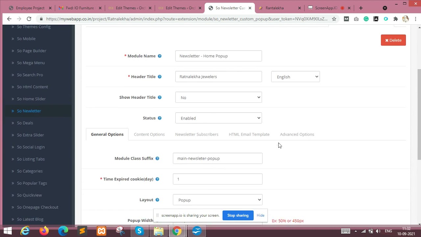Click the red Delete button
This screenshot has height=237, width=421.
393,40
